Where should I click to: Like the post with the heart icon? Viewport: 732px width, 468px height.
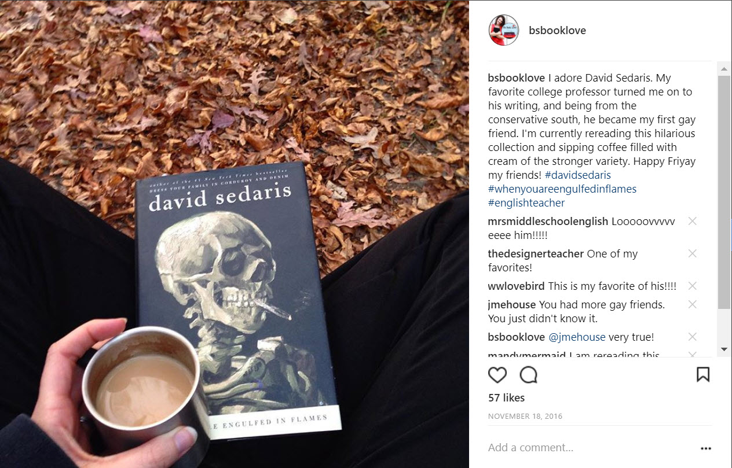[497, 375]
